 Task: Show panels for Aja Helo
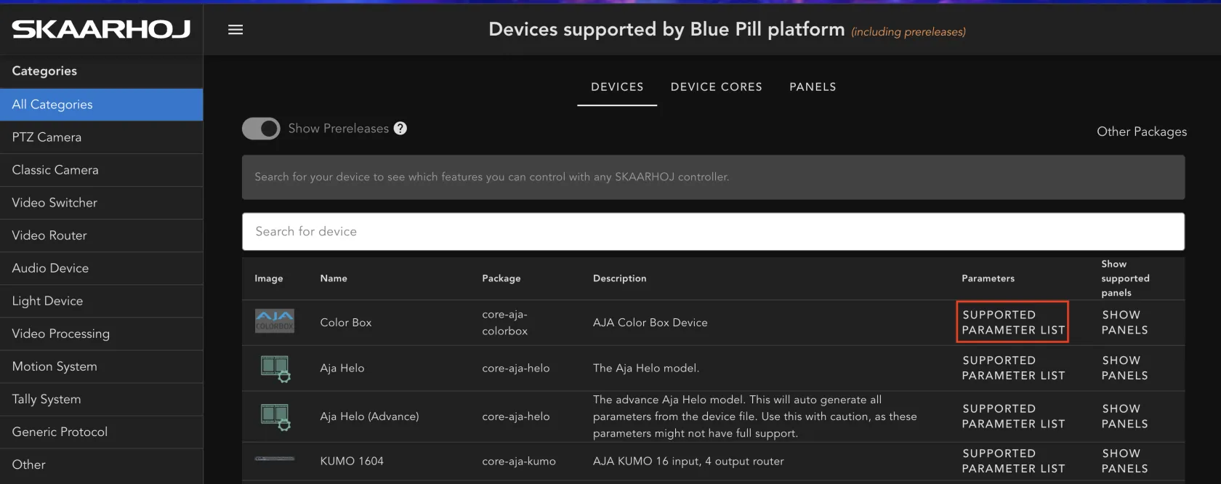tap(1124, 368)
